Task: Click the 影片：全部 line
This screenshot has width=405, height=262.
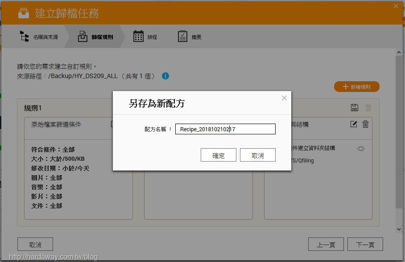Action: point(46,197)
